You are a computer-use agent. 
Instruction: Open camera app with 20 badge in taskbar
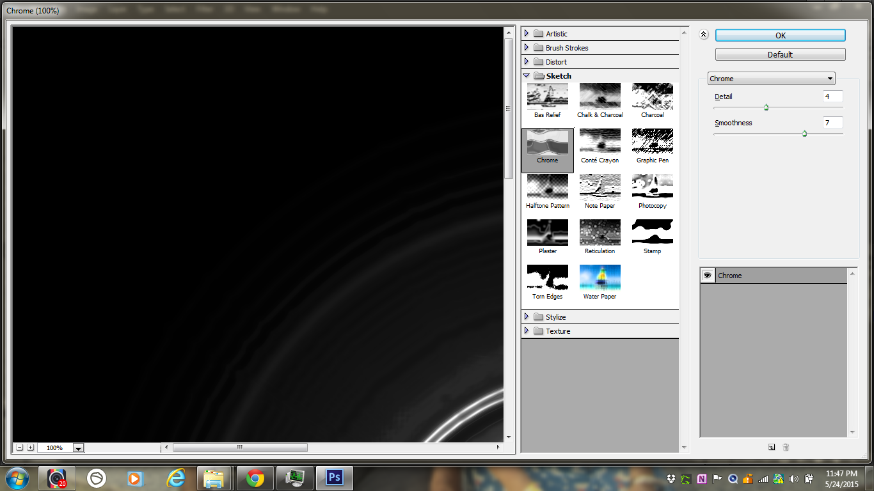click(57, 478)
